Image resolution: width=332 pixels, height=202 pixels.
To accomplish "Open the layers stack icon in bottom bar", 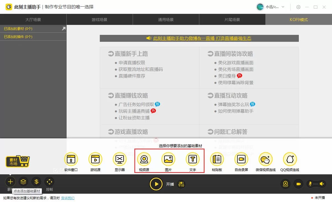I will (23, 182).
